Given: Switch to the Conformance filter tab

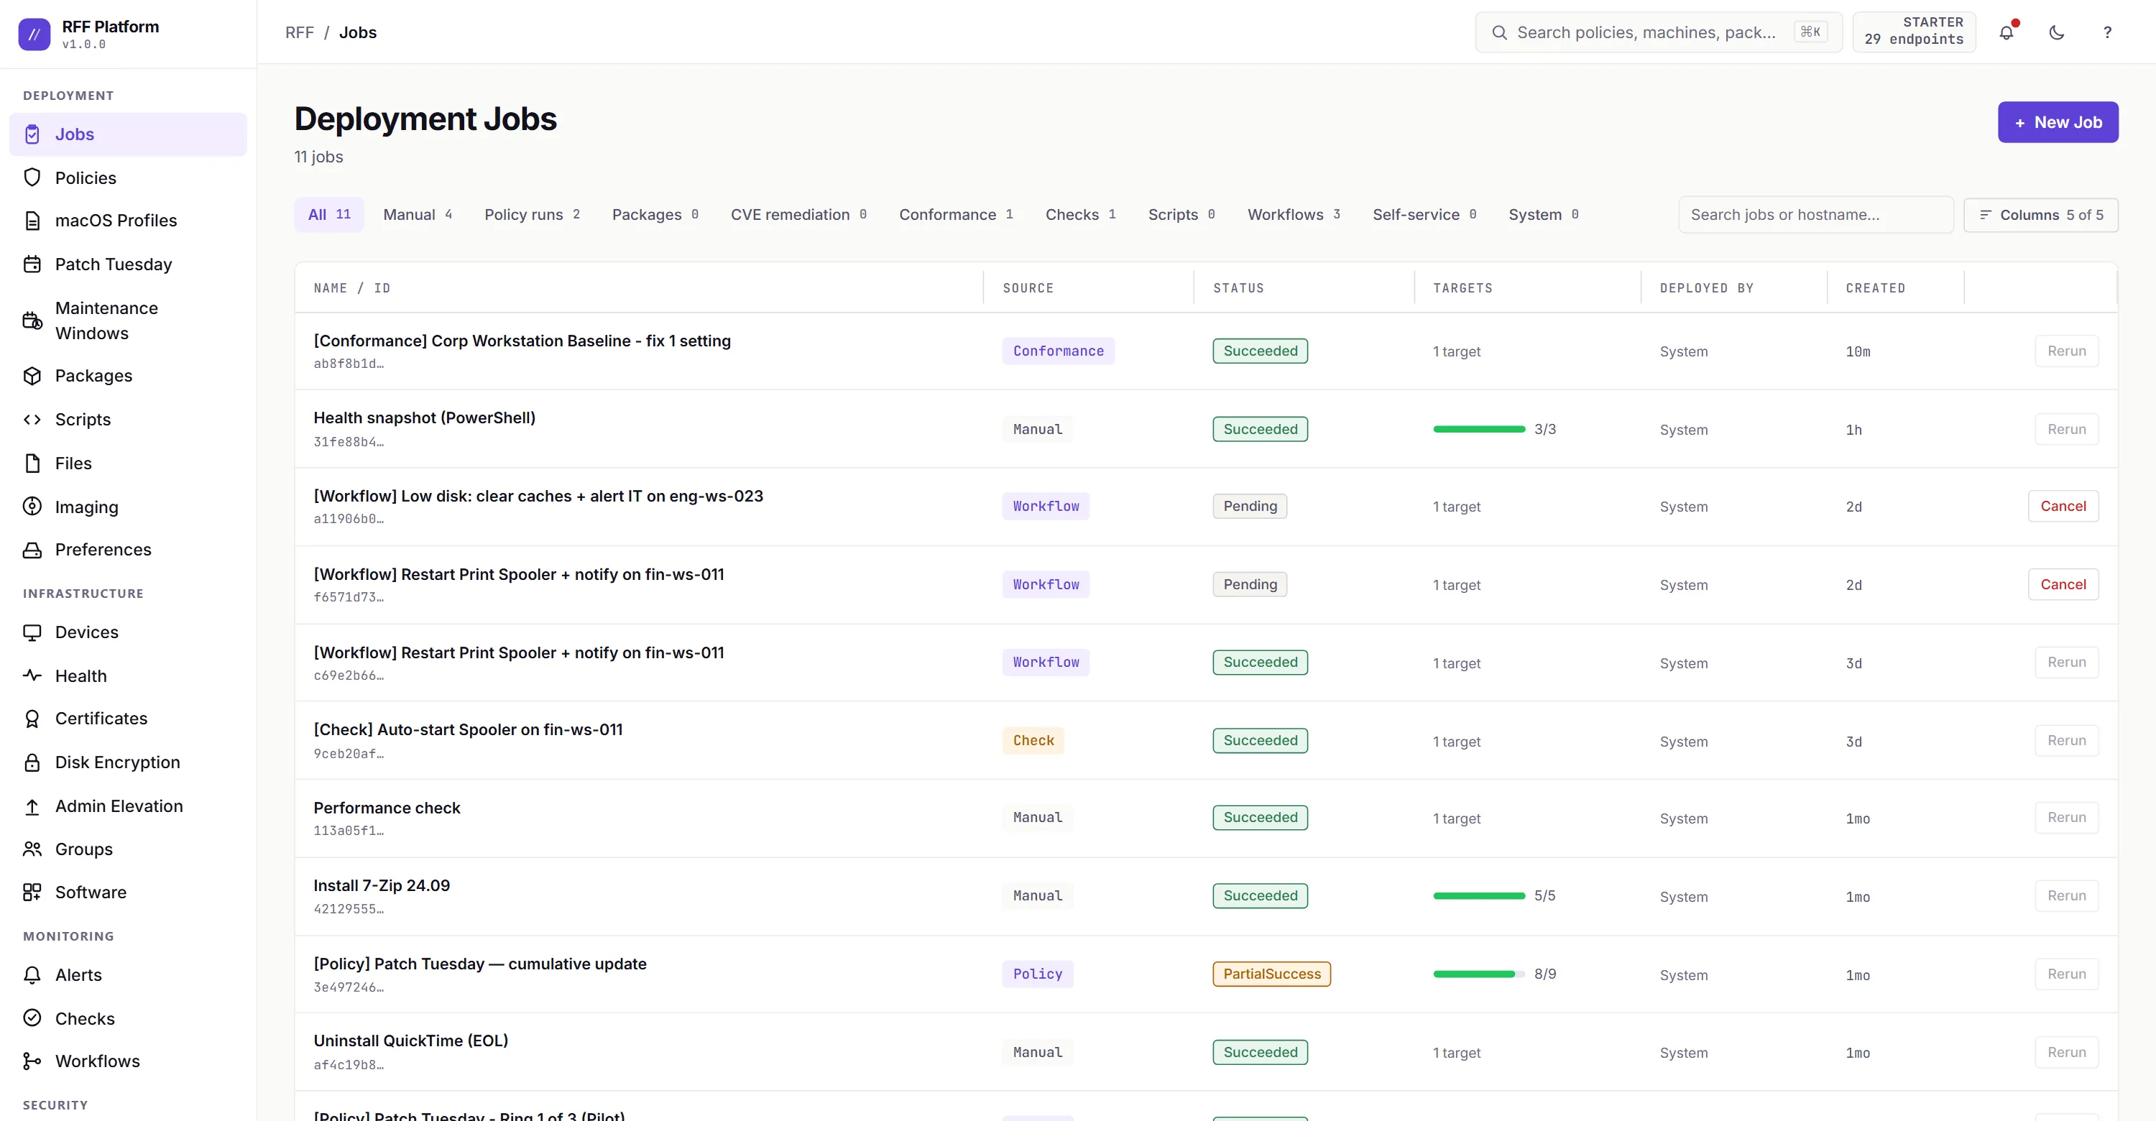Looking at the screenshot, I should click(x=956, y=215).
